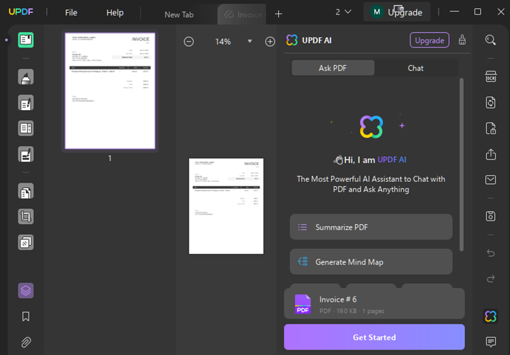The height and width of the screenshot is (355, 510).
Task: Open the Convert PDF tool
Action: (x=491, y=102)
